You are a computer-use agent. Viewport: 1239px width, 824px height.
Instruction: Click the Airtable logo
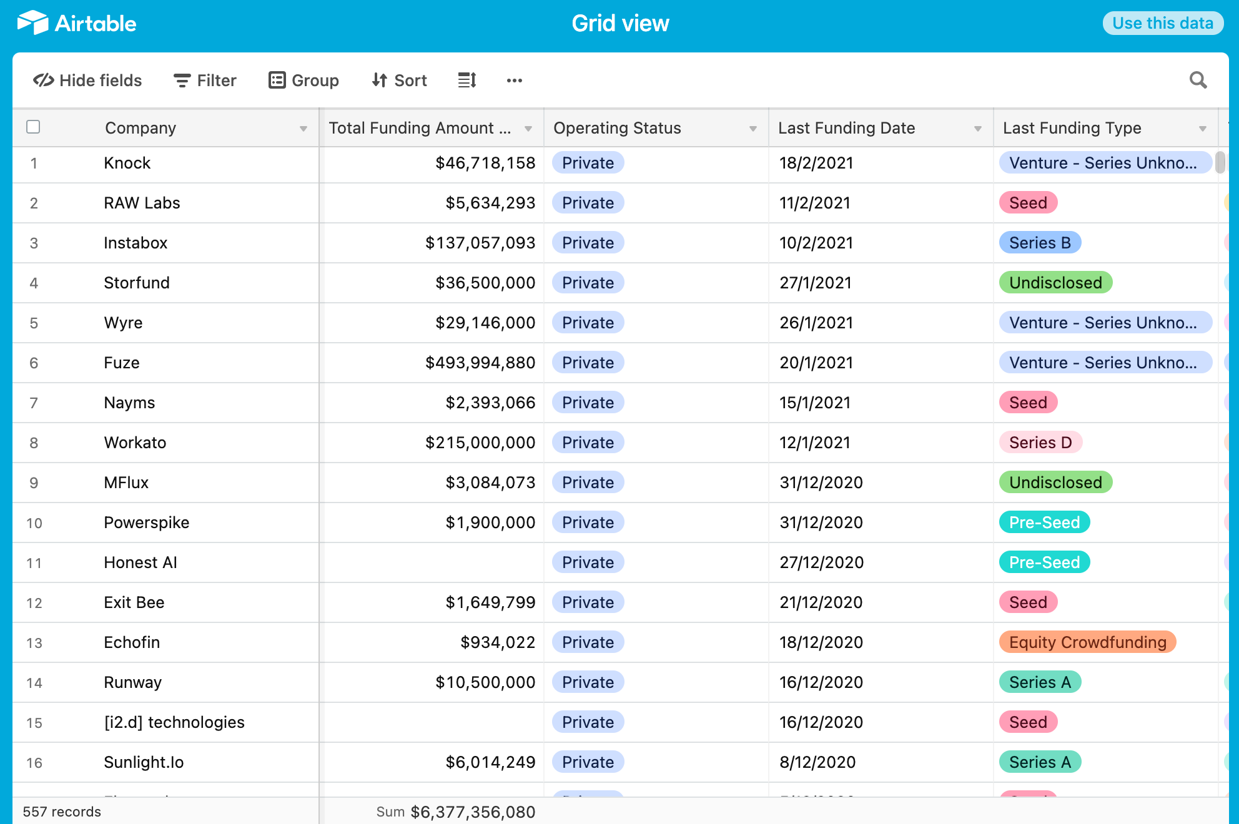[77, 23]
